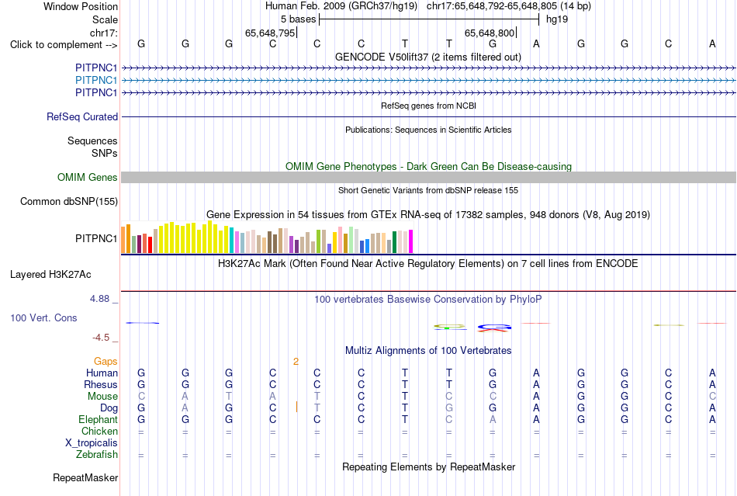Select the 'Chicken' species row label

[99, 431]
